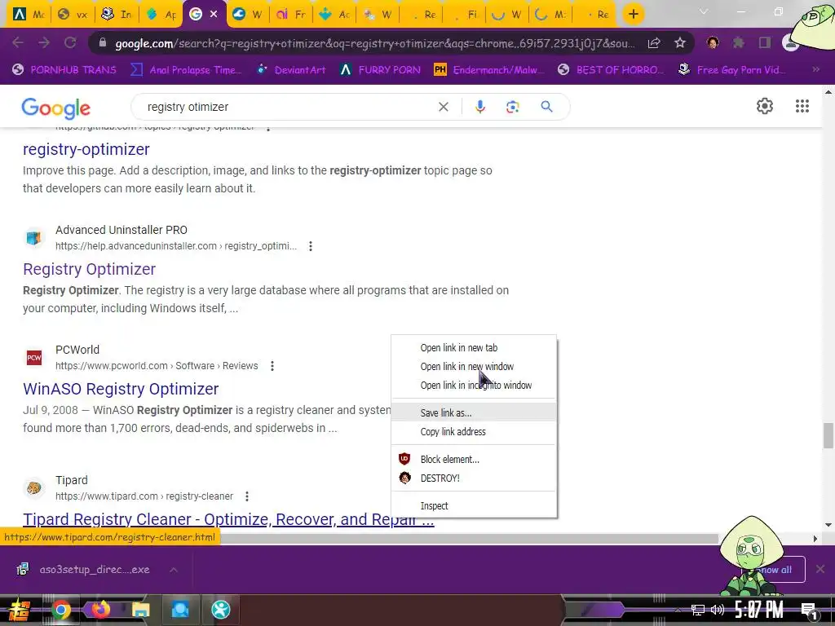Click the address bar URL
The image size is (835, 626).
click(375, 43)
